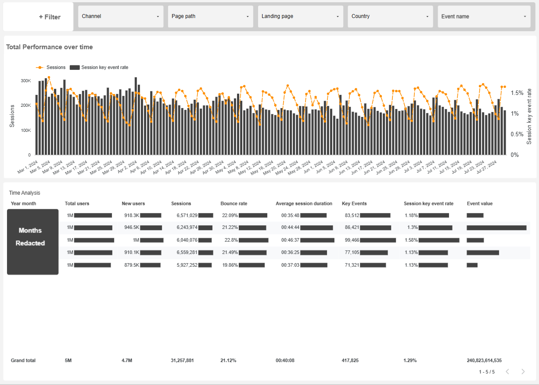Click the Average session duration column header

pyautogui.click(x=303, y=203)
